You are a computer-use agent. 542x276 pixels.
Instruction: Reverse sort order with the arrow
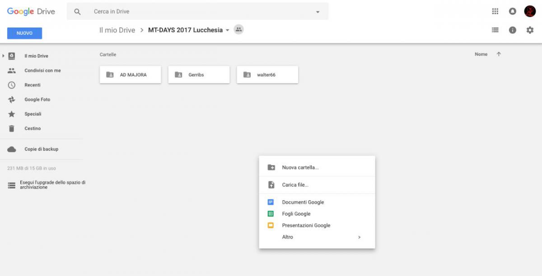(x=499, y=54)
